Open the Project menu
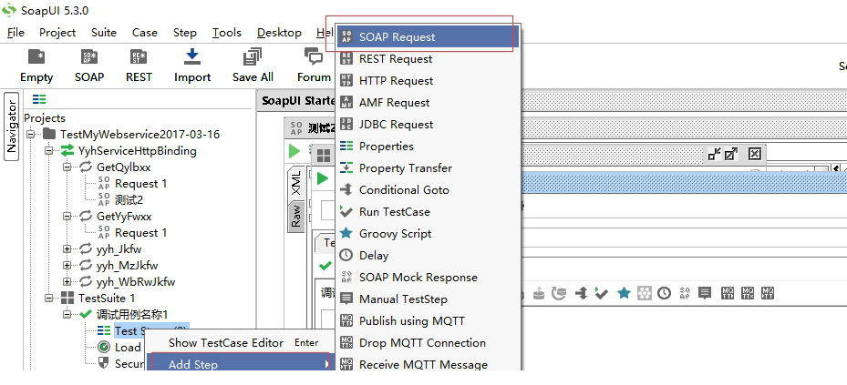 [57, 33]
